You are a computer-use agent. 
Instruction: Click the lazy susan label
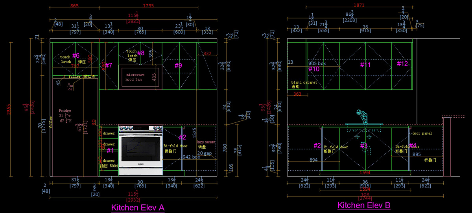pyautogui.click(x=206, y=142)
